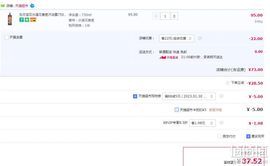Tick the 开具发票 checkbox
Image resolution: width=270 pixels, height=166 pixels.
tap(7, 37)
